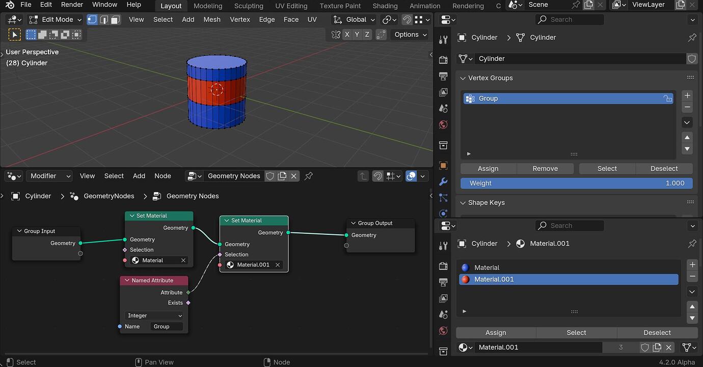The width and height of the screenshot is (703, 367).
Task: Toggle Y axis mirror in viewport
Action: [x=357, y=35]
